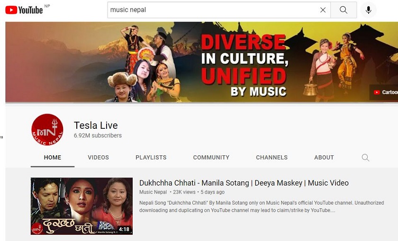Click the magnifier search button
Image resolution: width=398 pixels, height=241 pixels.
tap(344, 10)
